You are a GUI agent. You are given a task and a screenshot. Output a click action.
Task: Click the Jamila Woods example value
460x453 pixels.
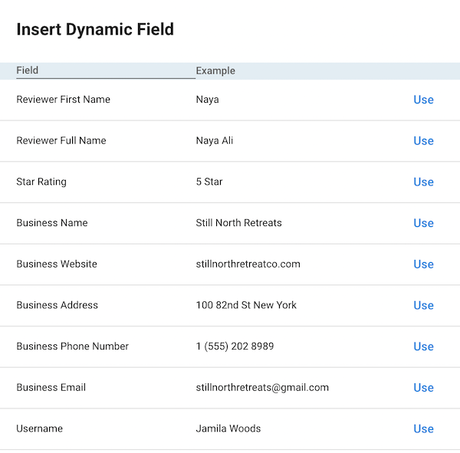[228, 428]
